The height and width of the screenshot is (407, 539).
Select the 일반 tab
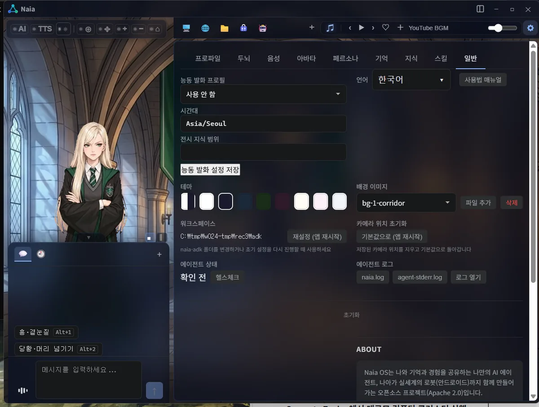tap(470, 58)
